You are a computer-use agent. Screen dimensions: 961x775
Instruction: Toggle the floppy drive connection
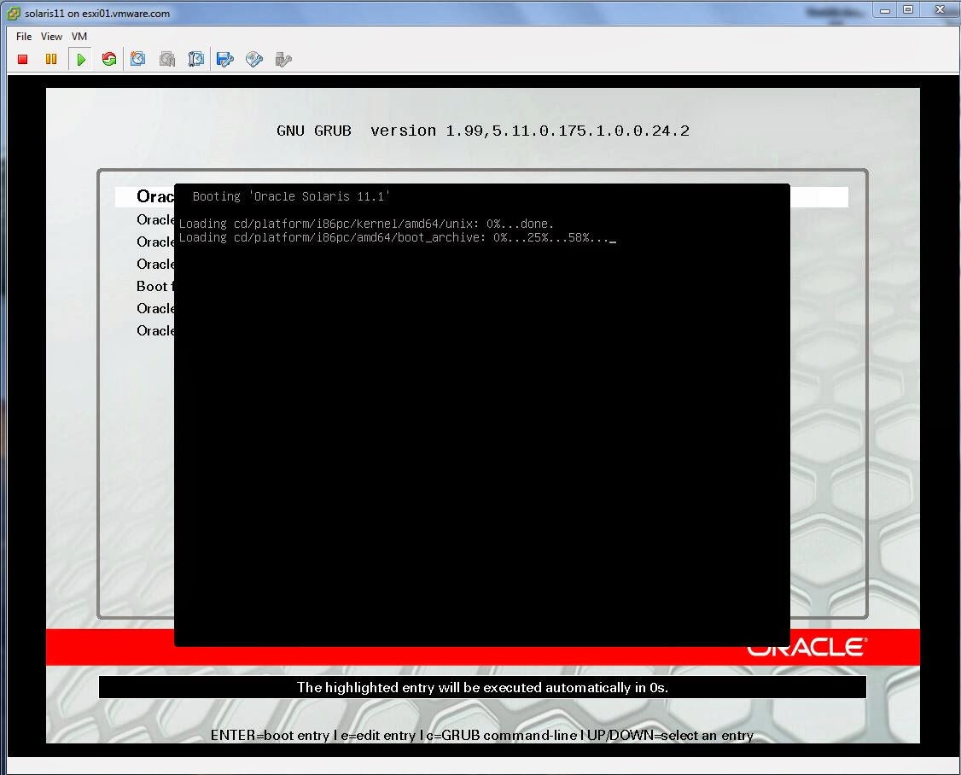(224, 59)
